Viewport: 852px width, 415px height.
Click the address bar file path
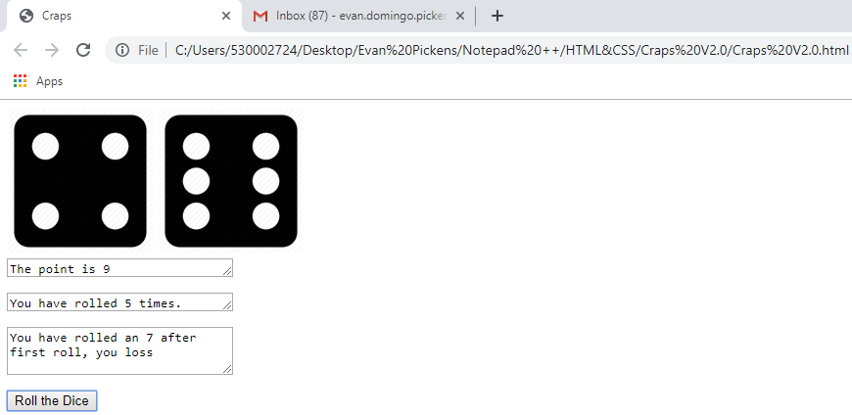[511, 51]
